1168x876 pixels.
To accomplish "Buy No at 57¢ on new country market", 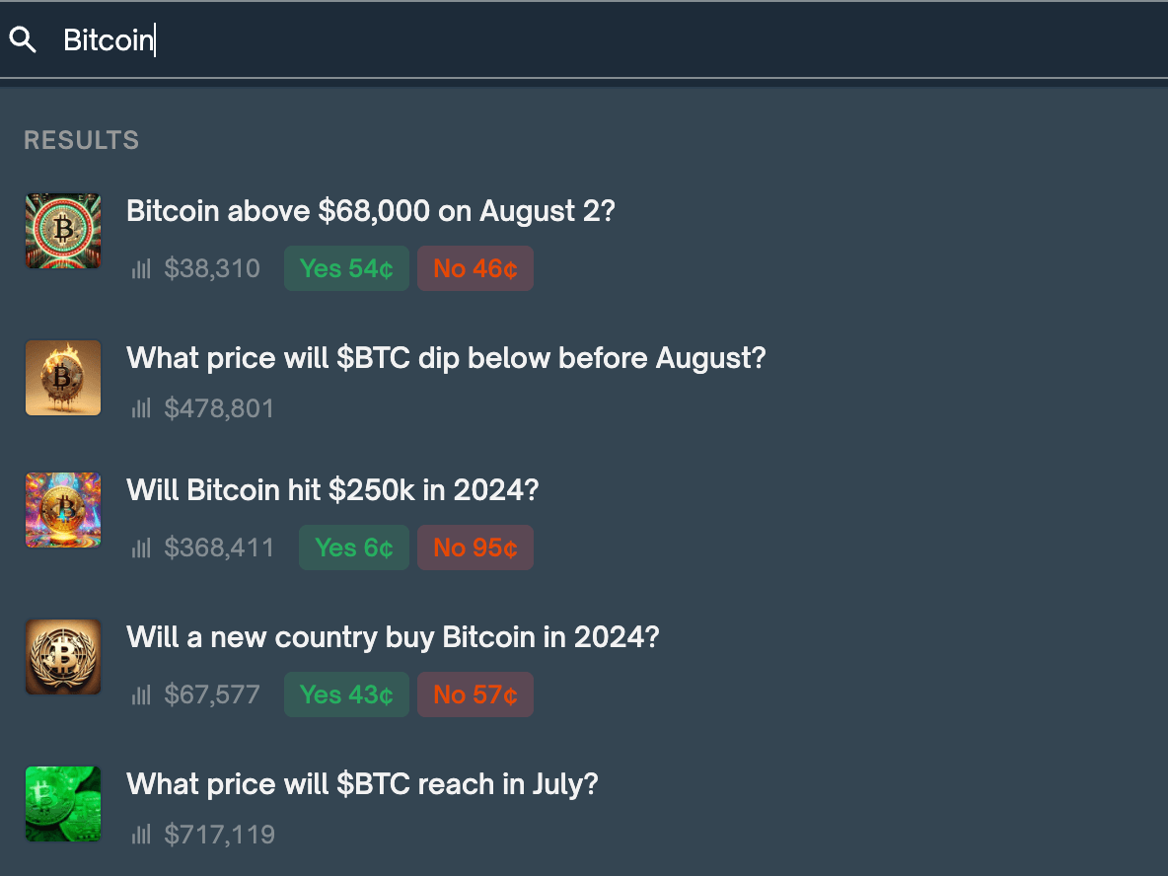I will click(x=474, y=694).
